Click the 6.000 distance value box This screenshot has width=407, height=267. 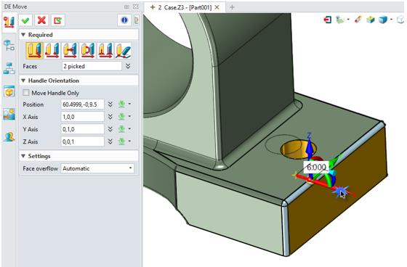click(316, 167)
